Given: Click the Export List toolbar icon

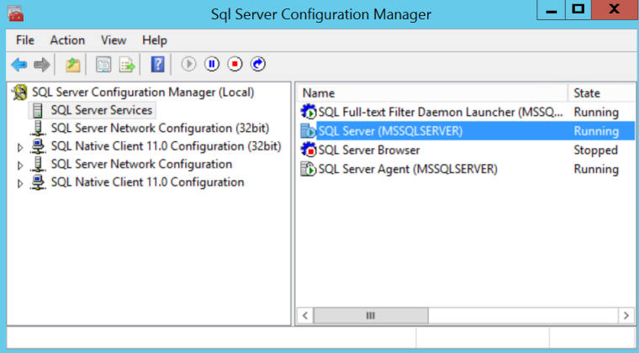Looking at the screenshot, I should 127,65.
